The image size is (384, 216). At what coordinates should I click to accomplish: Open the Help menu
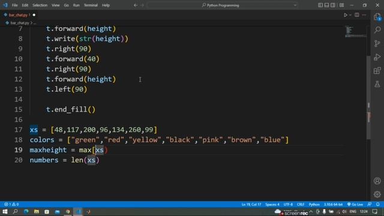pos(106,5)
